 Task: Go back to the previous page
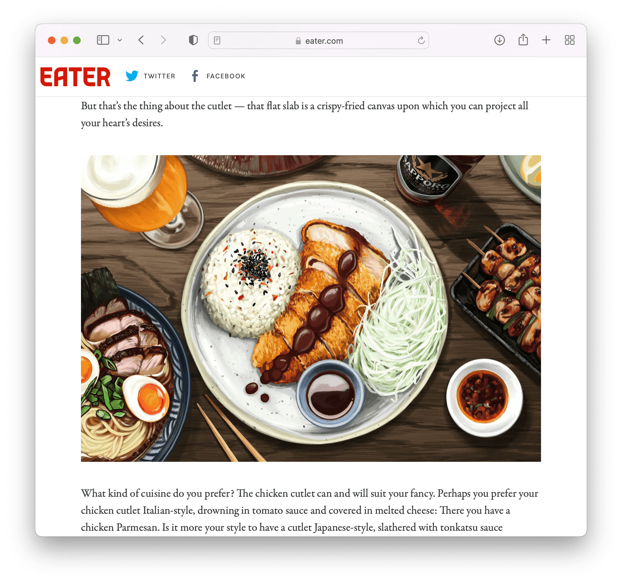click(x=141, y=40)
